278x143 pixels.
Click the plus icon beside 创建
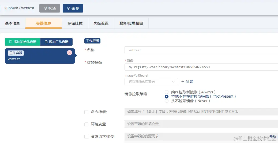(183, 82)
